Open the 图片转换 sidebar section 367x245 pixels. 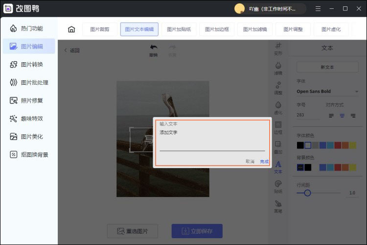click(x=29, y=65)
